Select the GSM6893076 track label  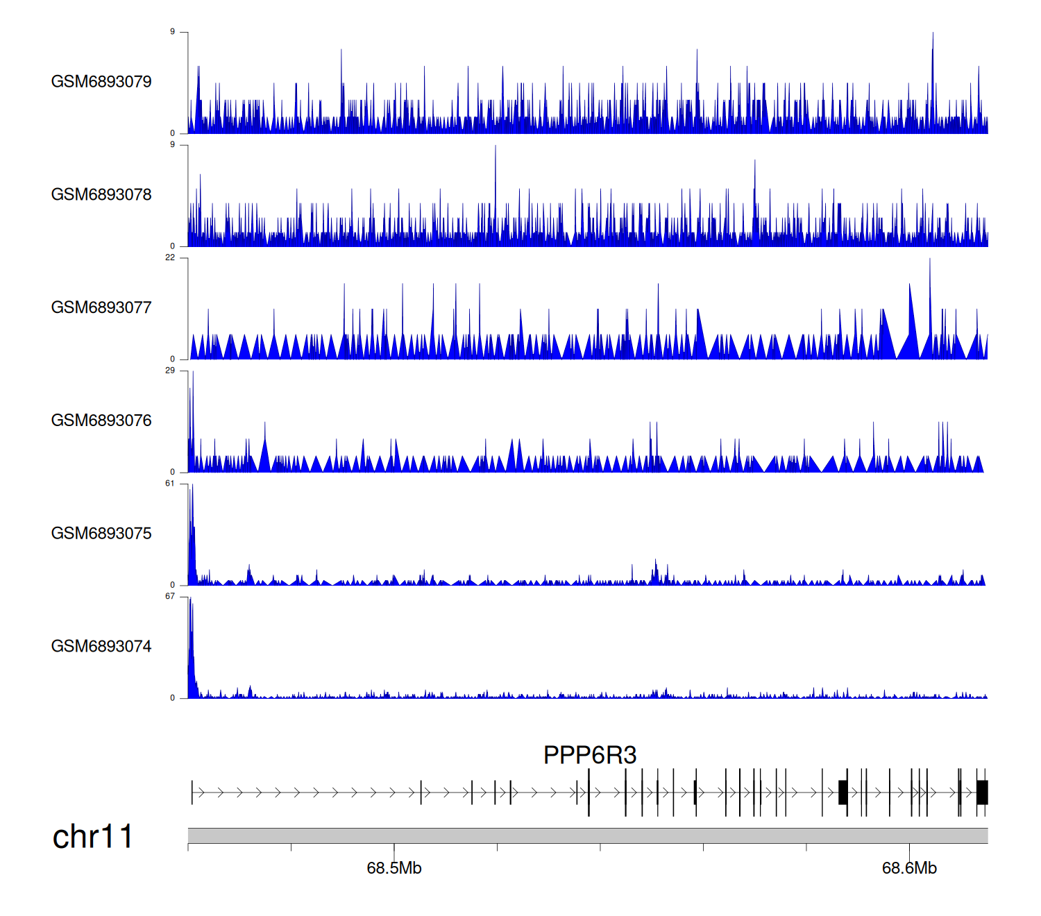pyautogui.click(x=101, y=421)
